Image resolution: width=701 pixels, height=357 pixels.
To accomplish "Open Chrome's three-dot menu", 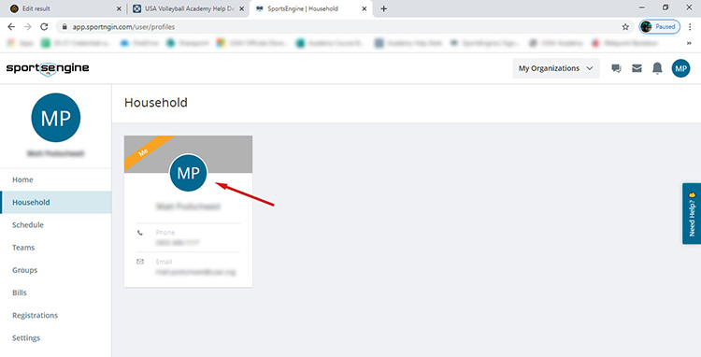I will tap(690, 27).
